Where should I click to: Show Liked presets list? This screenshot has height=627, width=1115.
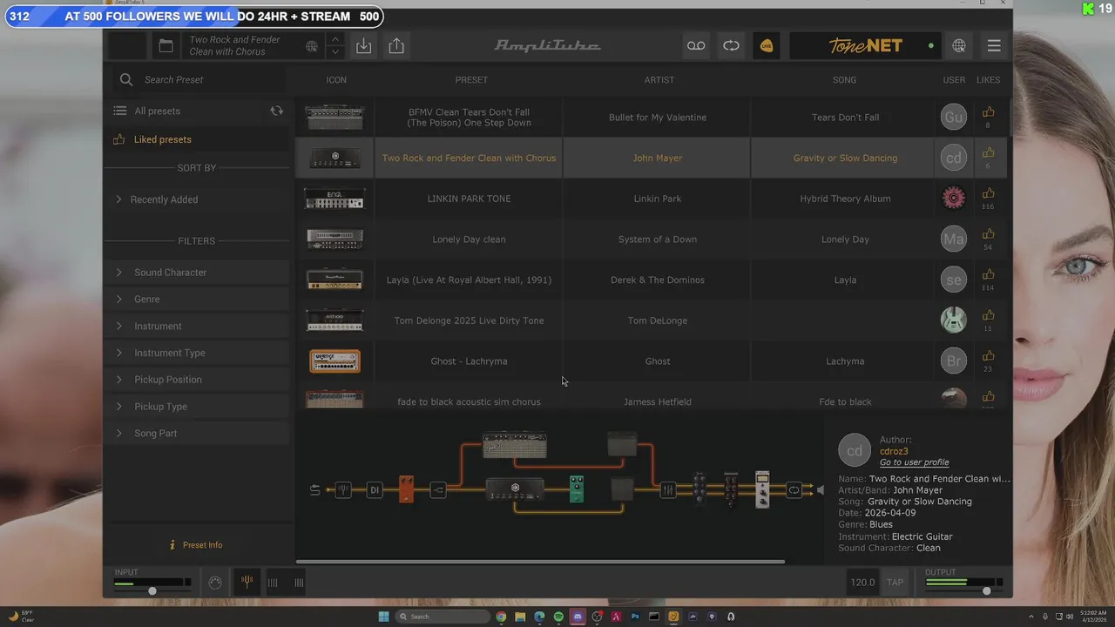click(162, 139)
